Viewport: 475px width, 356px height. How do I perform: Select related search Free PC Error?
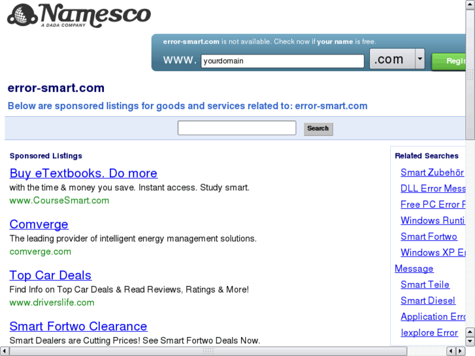[x=433, y=204]
